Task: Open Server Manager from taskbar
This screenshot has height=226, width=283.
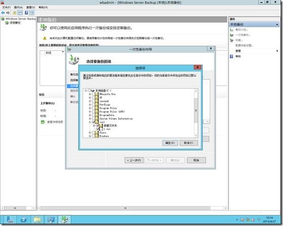Action: [x=10, y=219]
